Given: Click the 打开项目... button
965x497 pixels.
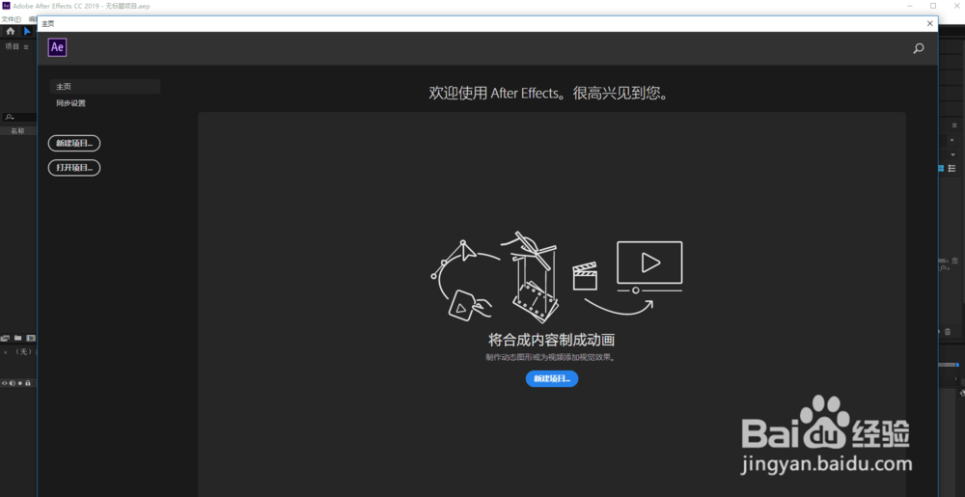Looking at the screenshot, I should [x=74, y=167].
